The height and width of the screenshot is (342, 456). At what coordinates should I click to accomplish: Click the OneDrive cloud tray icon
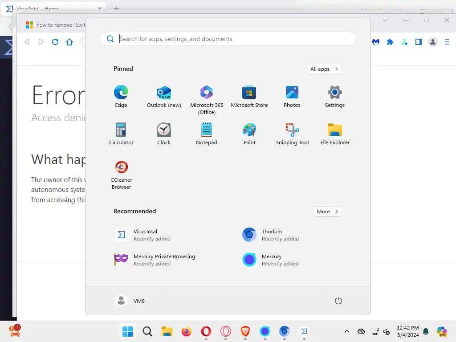coord(361,331)
